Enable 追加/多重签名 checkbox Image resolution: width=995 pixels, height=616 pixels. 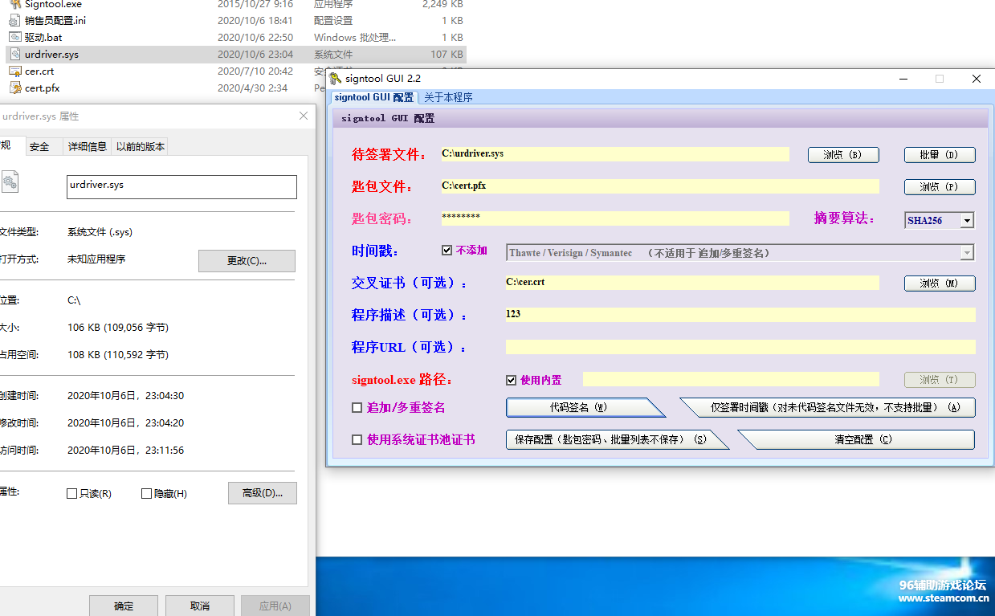tap(357, 408)
